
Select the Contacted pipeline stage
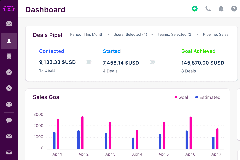point(52,51)
